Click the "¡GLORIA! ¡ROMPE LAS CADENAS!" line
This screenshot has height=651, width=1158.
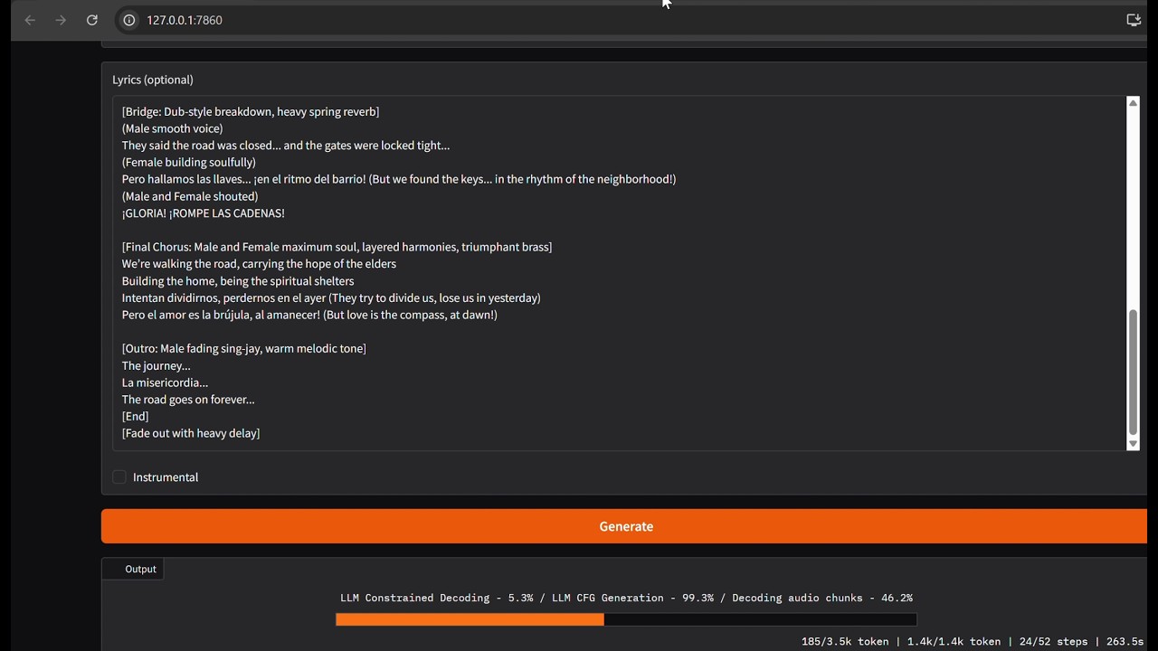[x=204, y=213]
